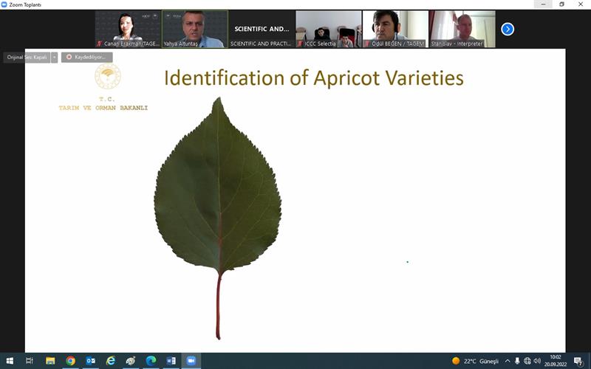
Task: Select Stanislav - Interpreter video thumbnail
Action: tap(462, 29)
